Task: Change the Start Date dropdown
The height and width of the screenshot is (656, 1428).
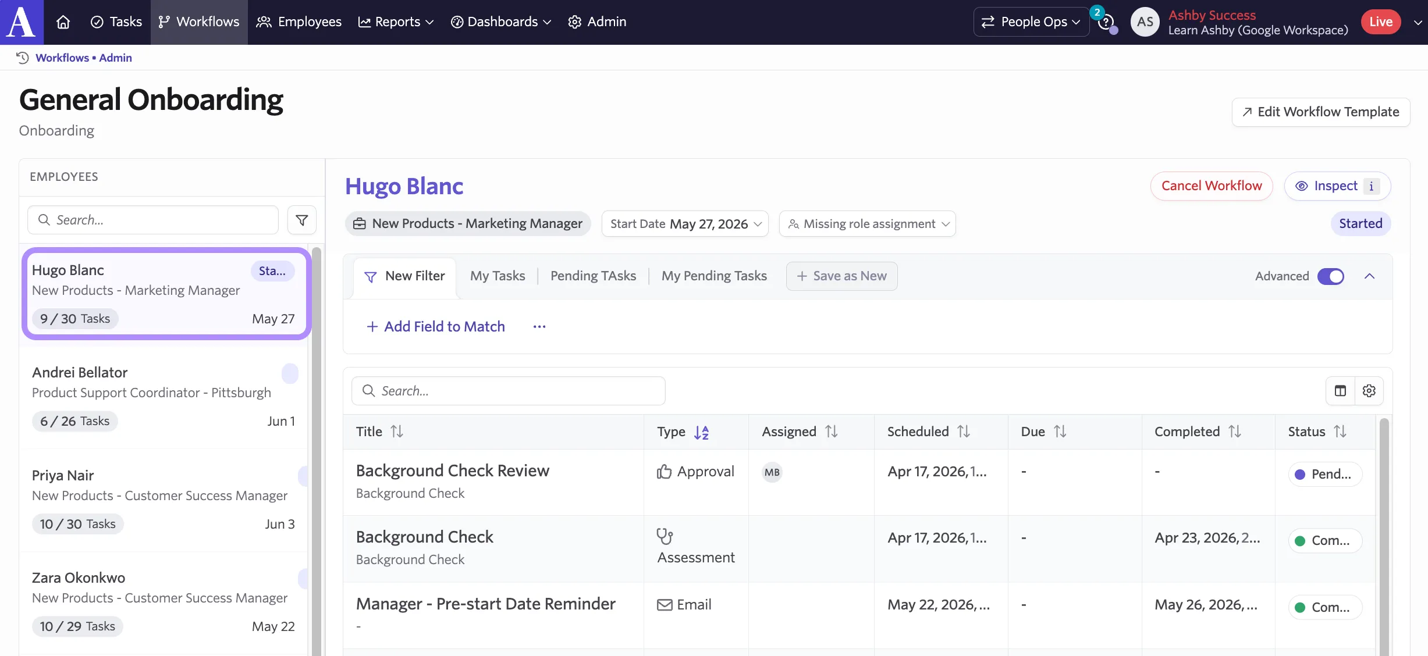Action: 685,224
